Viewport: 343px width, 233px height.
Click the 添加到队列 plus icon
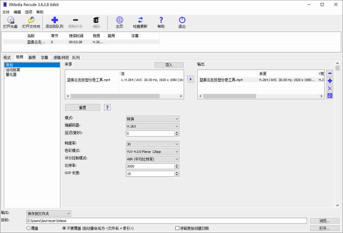(54, 20)
